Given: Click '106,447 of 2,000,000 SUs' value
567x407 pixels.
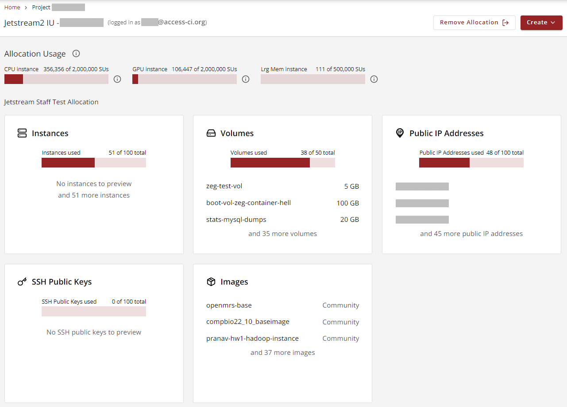Looking at the screenshot, I should pyautogui.click(x=204, y=69).
